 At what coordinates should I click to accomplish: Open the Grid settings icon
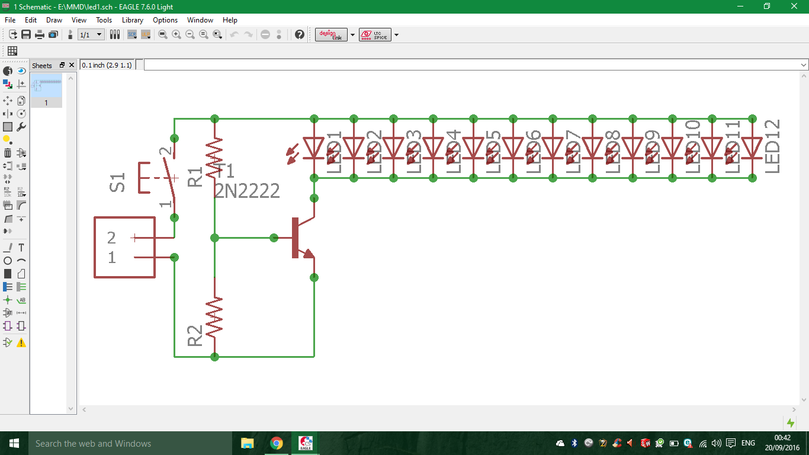[12, 51]
